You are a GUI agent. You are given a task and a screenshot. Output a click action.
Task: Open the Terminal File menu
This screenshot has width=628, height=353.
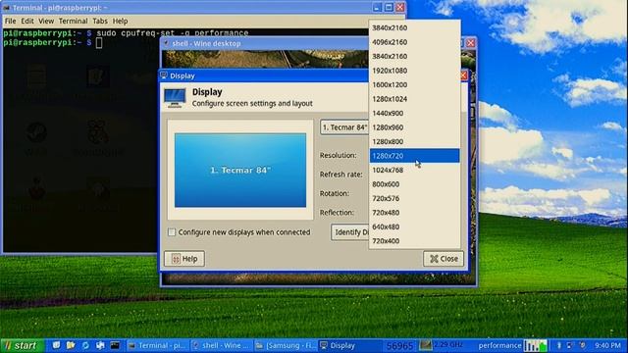(10, 21)
